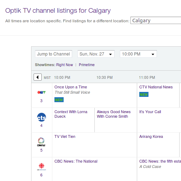Open It's Your Call listing

(150, 112)
